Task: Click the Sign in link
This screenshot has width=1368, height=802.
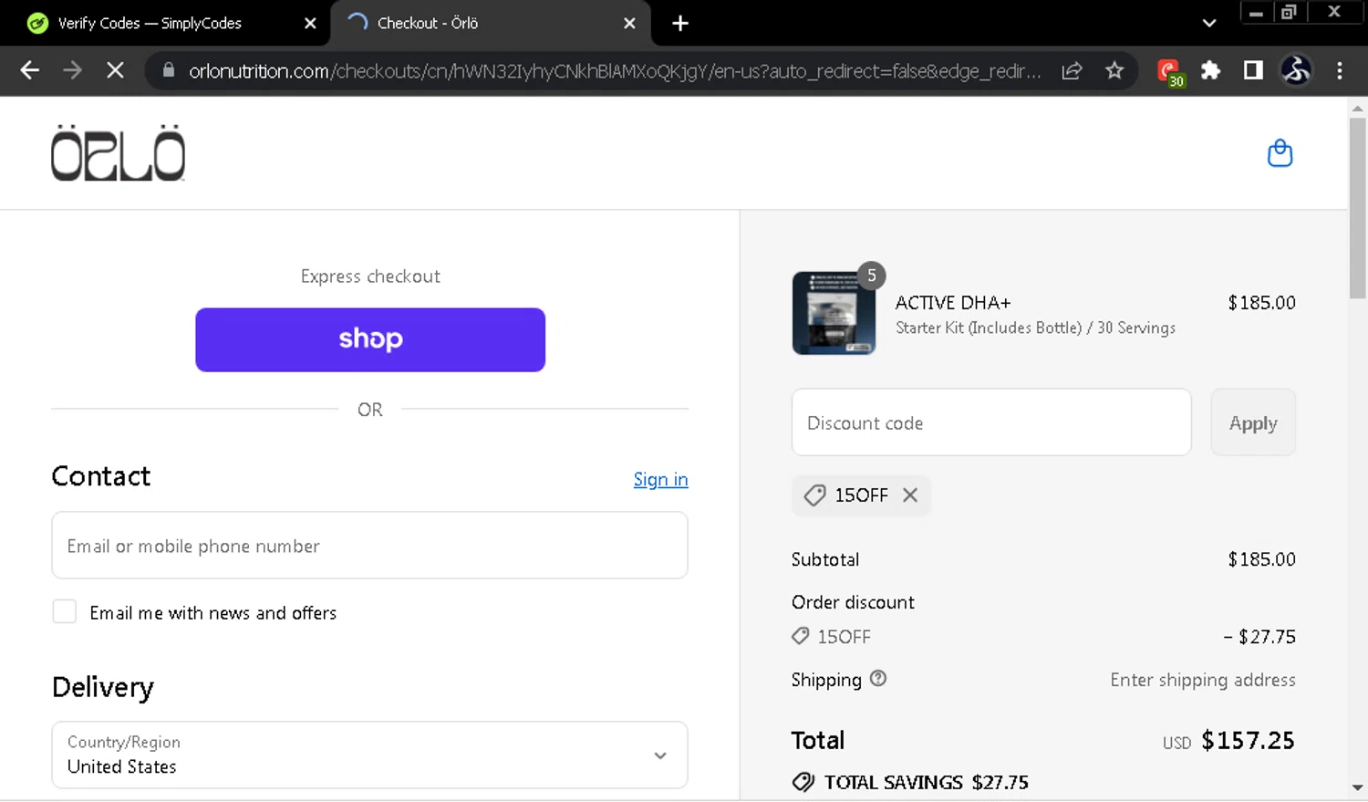Action: pyautogui.click(x=660, y=479)
